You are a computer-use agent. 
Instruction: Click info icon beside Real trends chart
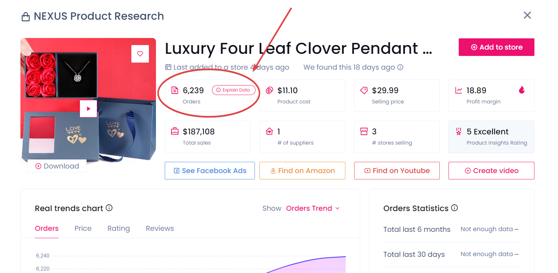(x=109, y=208)
